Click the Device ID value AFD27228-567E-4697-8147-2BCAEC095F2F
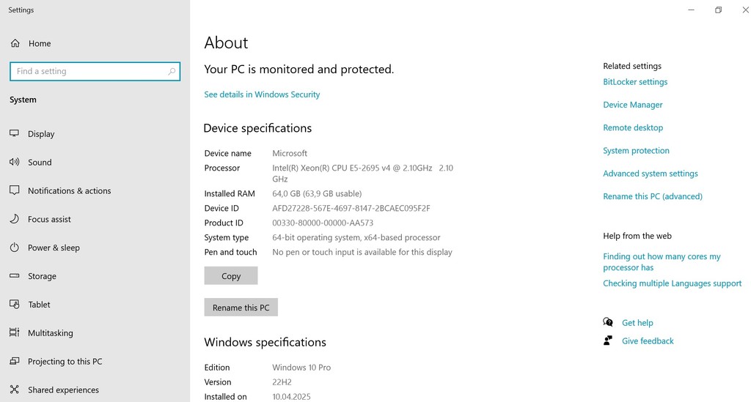The height and width of the screenshot is (402, 751). click(351, 209)
